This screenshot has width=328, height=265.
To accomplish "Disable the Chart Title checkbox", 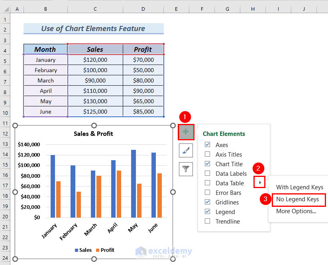I will (207, 164).
